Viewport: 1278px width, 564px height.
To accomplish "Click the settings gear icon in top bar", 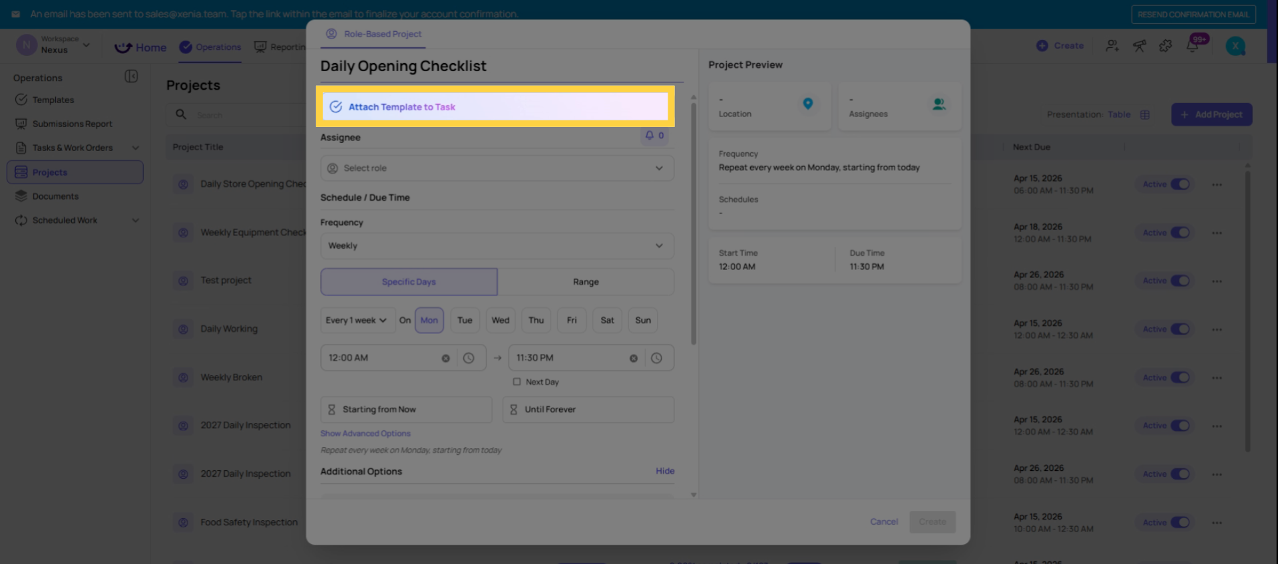I will [x=1166, y=46].
